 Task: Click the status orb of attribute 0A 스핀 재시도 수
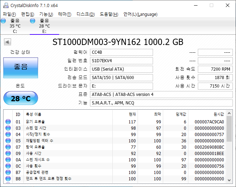click(x=8, y=160)
